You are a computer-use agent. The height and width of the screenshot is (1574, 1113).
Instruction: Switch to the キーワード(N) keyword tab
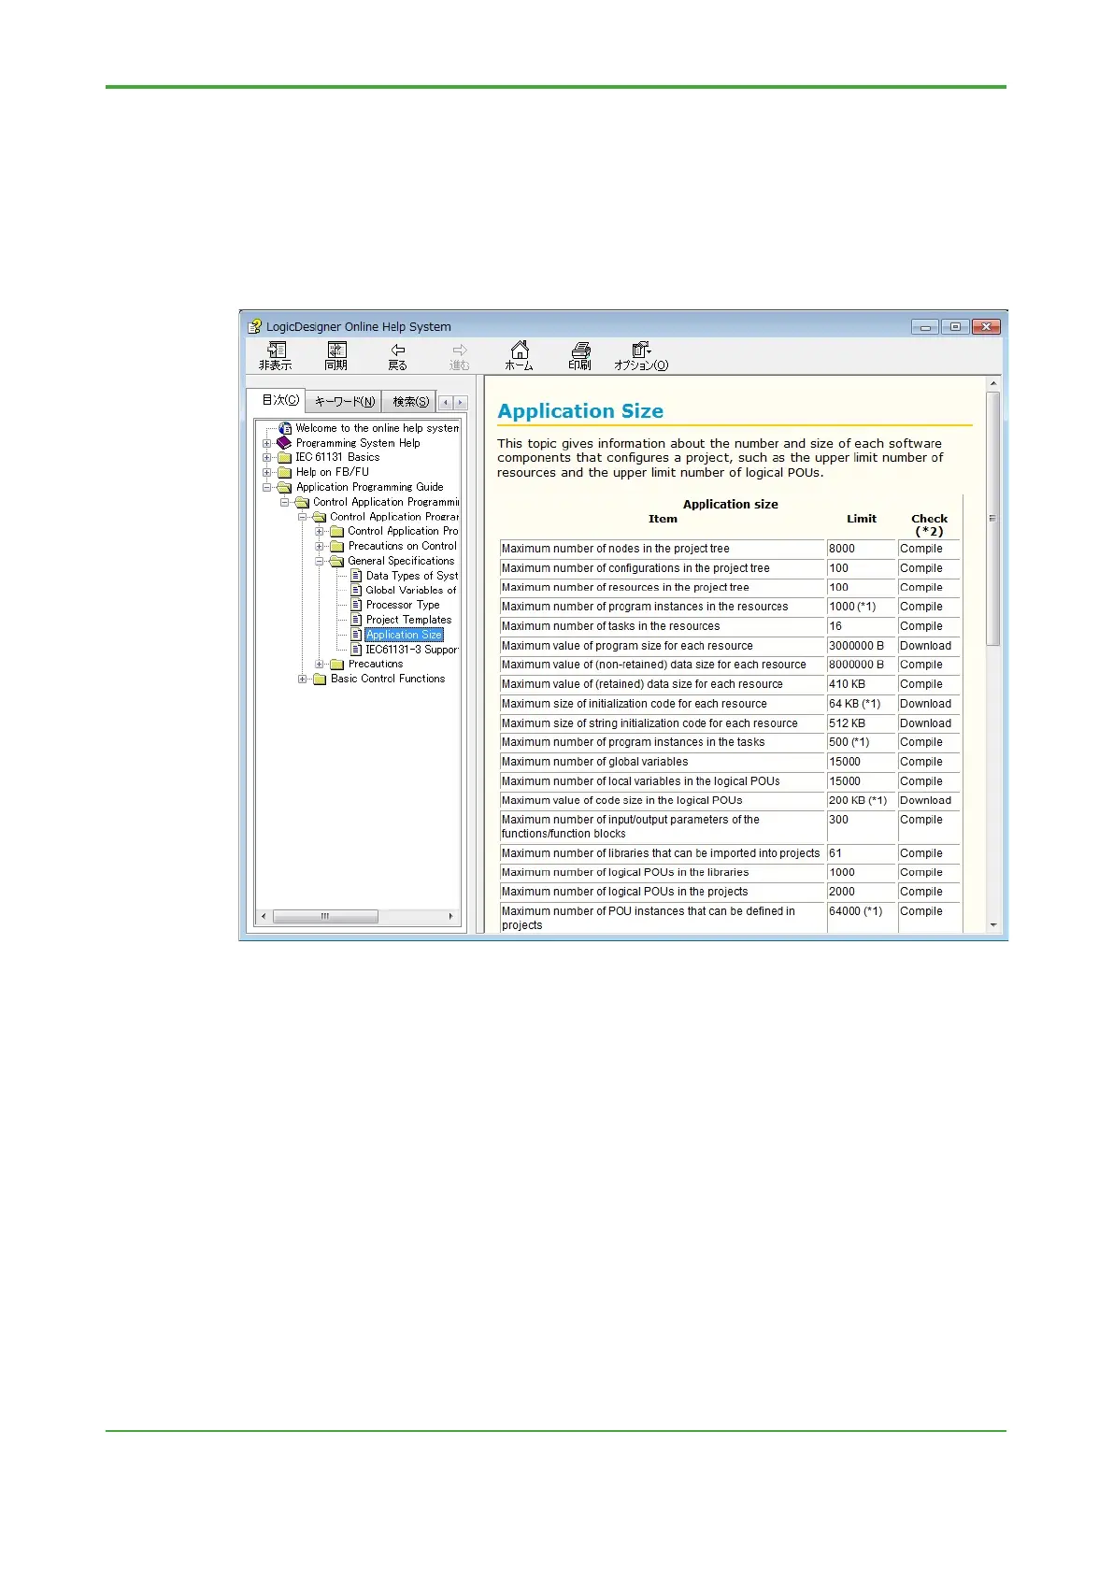(344, 401)
